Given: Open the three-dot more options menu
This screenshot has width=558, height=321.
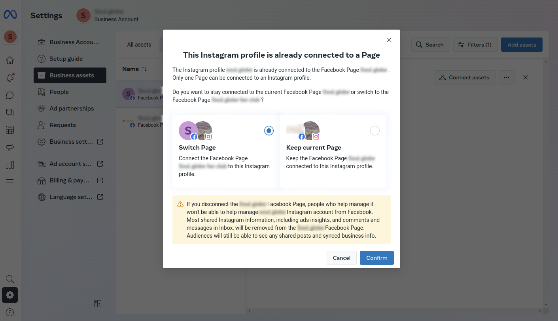Looking at the screenshot, I should click(x=507, y=77).
